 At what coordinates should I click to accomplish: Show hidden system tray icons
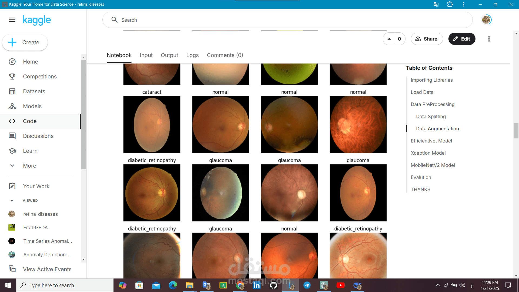click(x=438, y=285)
